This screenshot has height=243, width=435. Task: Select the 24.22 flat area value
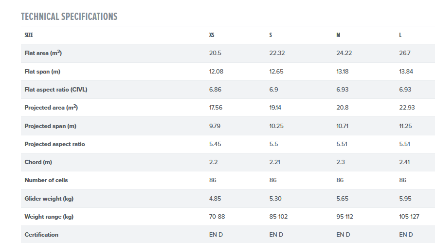[344, 53]
